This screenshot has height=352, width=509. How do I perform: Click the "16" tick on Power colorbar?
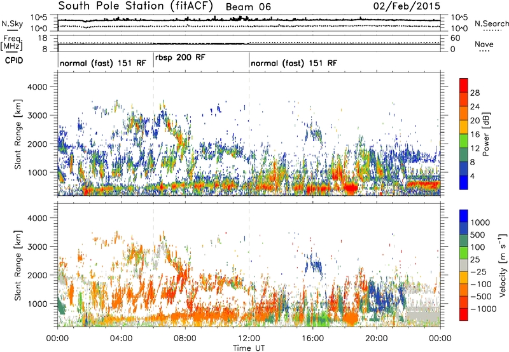(x=475, y=135)
